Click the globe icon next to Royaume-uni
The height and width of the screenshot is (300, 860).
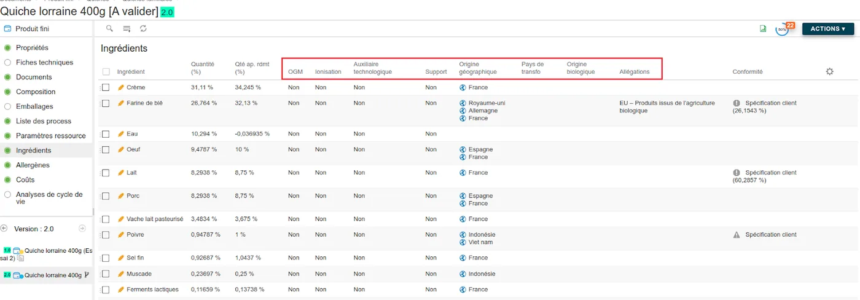point(463,103)
